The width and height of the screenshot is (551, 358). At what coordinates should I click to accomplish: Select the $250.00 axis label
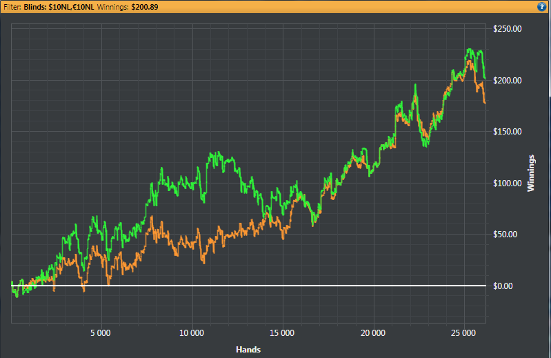tap(508, 29)
